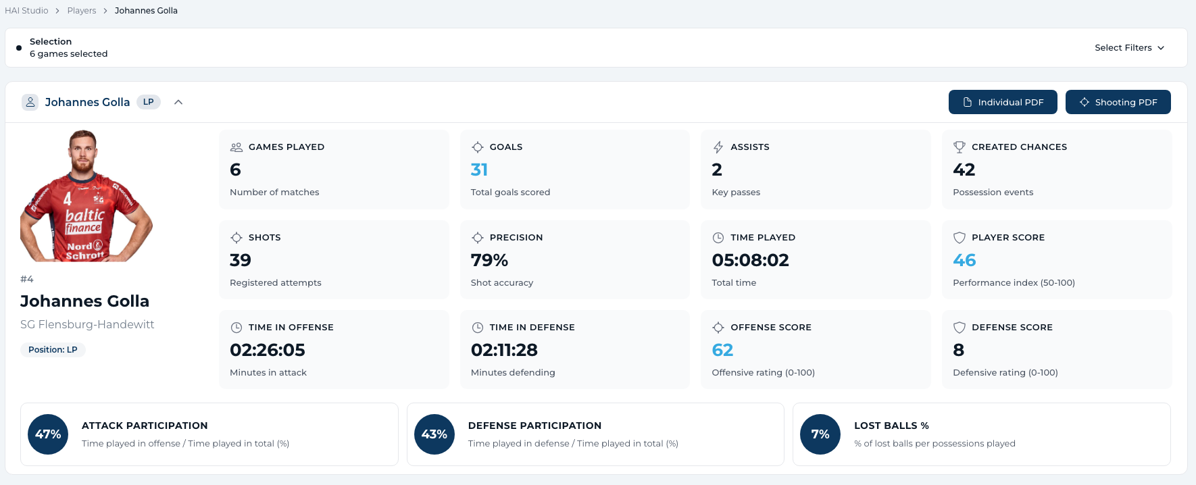Click the clock icon next to Time Played

click(718, 238)
